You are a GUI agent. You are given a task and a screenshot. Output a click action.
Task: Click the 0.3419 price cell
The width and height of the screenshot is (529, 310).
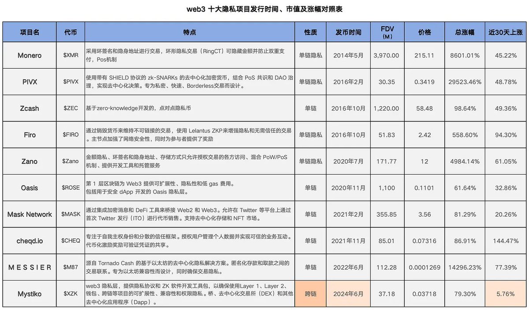point(424,82)
